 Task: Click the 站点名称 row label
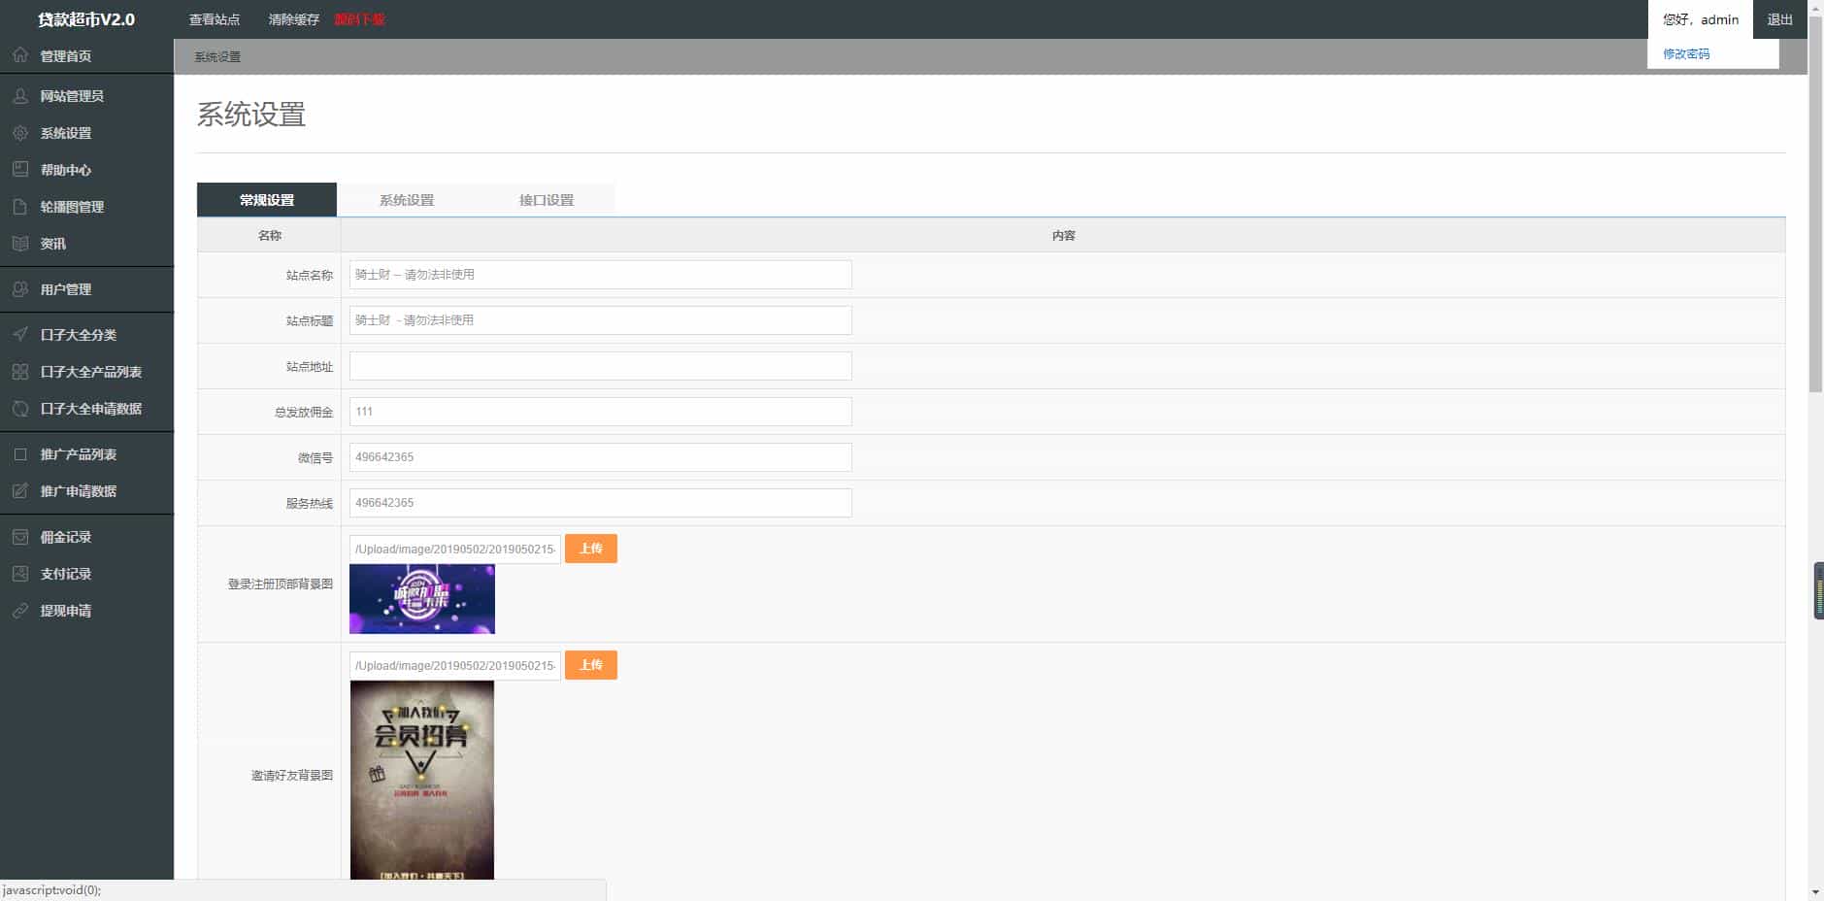tap(310, 276)
